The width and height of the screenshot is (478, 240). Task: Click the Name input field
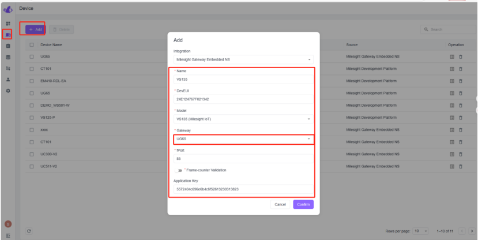[x=243, y=79]
